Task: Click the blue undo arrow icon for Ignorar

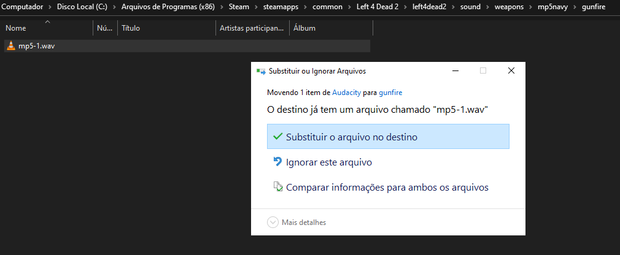Action: tap(277, 161)
